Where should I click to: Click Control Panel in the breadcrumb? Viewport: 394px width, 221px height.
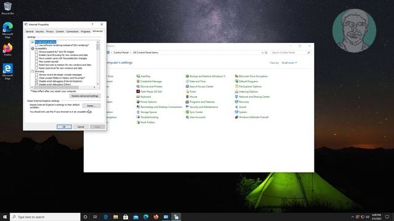121,53
